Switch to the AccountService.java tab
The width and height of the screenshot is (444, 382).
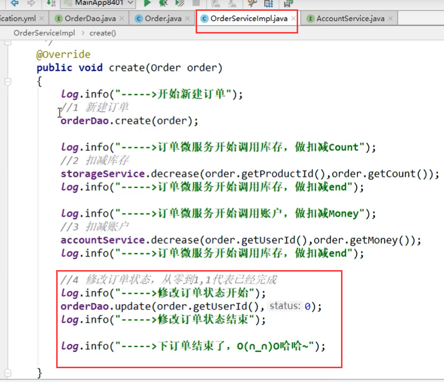coord(350,18)
